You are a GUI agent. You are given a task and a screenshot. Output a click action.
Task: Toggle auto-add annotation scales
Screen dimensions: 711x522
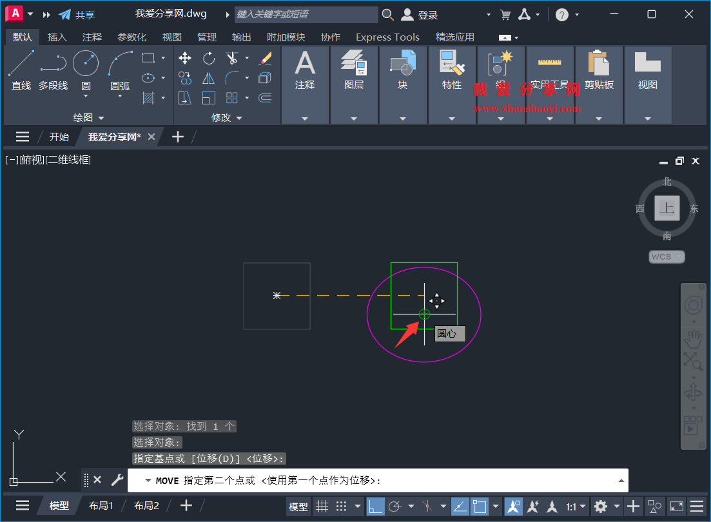point(533,506)
